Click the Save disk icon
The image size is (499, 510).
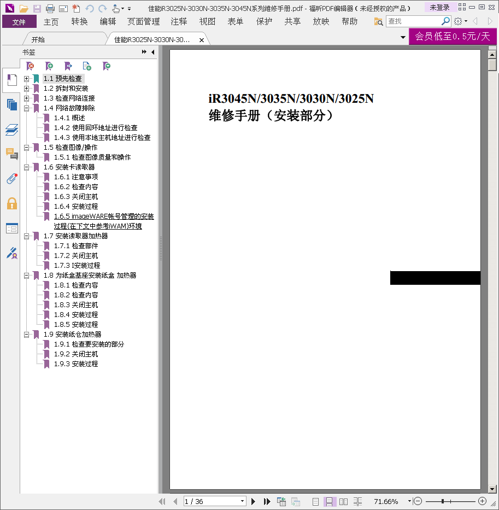pyautogui.click(x=37, y=8)
